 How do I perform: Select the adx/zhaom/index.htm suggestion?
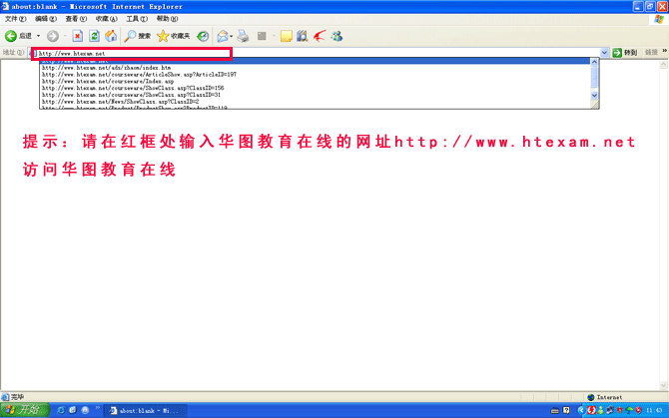pos(315,67)
